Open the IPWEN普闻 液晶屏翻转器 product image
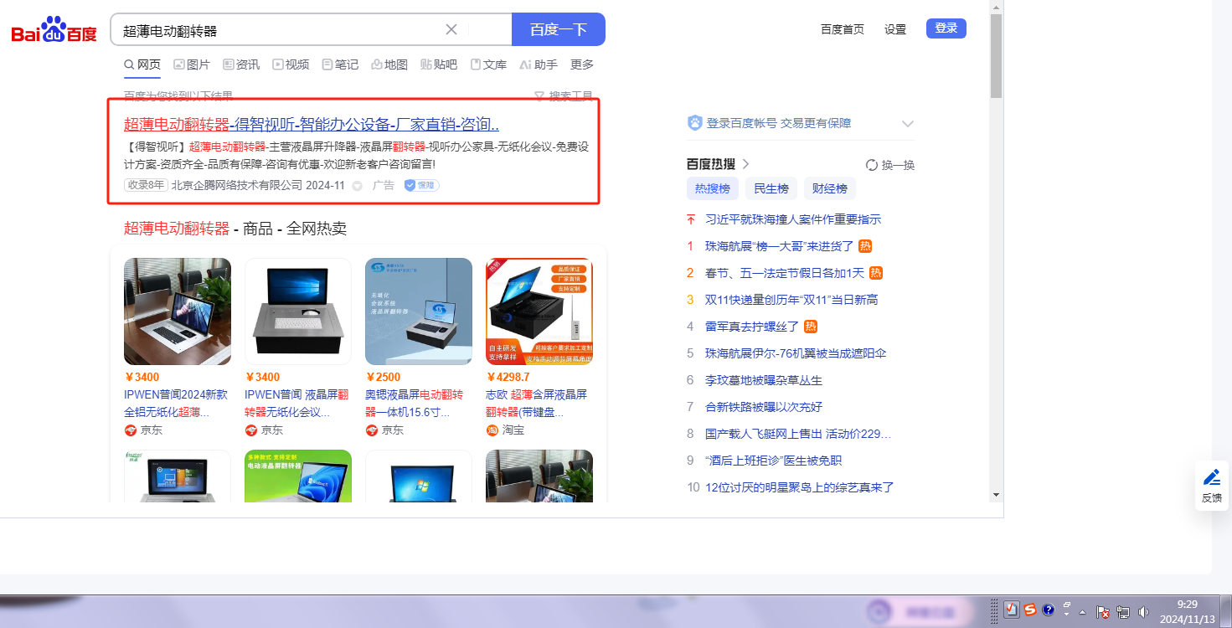The width and height of the screenshot is (1232, 628). 298,311
